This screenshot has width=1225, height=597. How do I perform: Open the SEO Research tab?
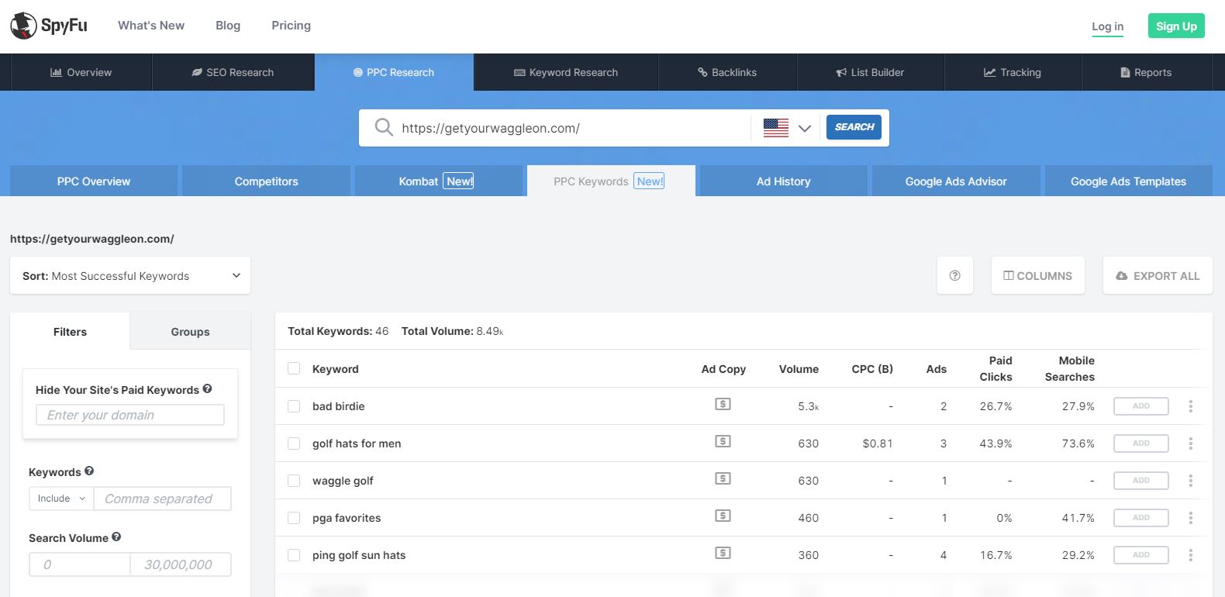pos(233,72)
